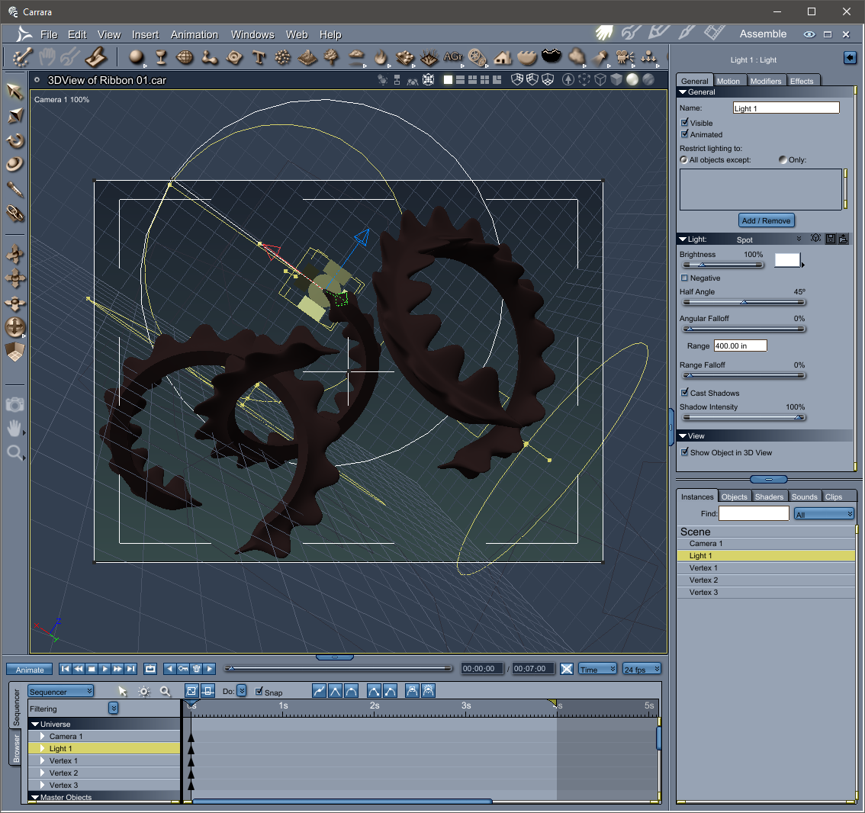Insert a sphere primitive from toolbar
This screenshot has width=865, height=813.
tap(137, 57)
